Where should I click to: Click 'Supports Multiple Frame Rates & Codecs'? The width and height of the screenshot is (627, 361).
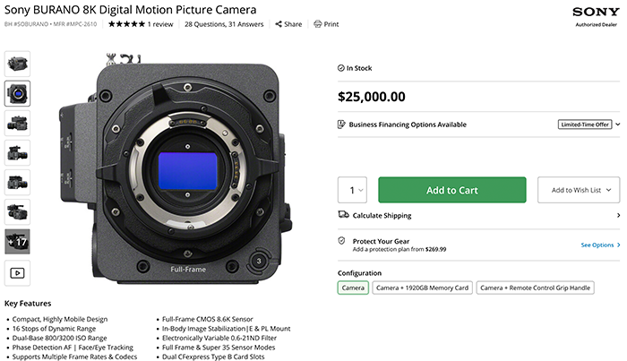(x=74, y=357)
